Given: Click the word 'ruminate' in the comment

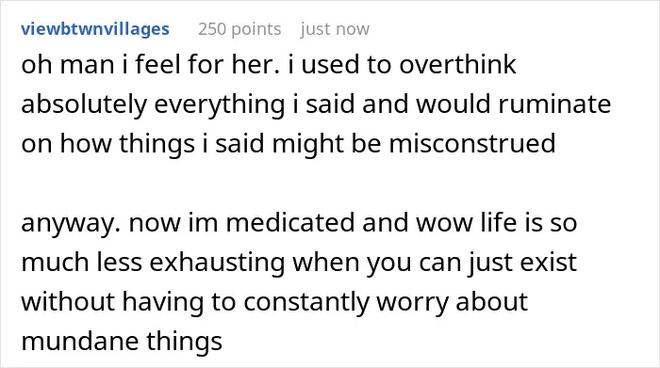Looking at the screenshot, I should tap(554, 104).
